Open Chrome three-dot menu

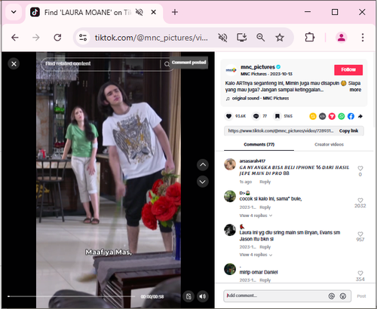coord(363,38)
